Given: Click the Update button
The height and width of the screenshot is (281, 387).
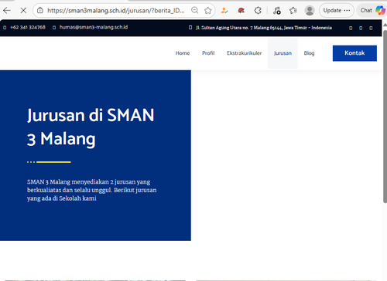Looking at the screenshot, I should pyautogui.click(x=337, y=10).
